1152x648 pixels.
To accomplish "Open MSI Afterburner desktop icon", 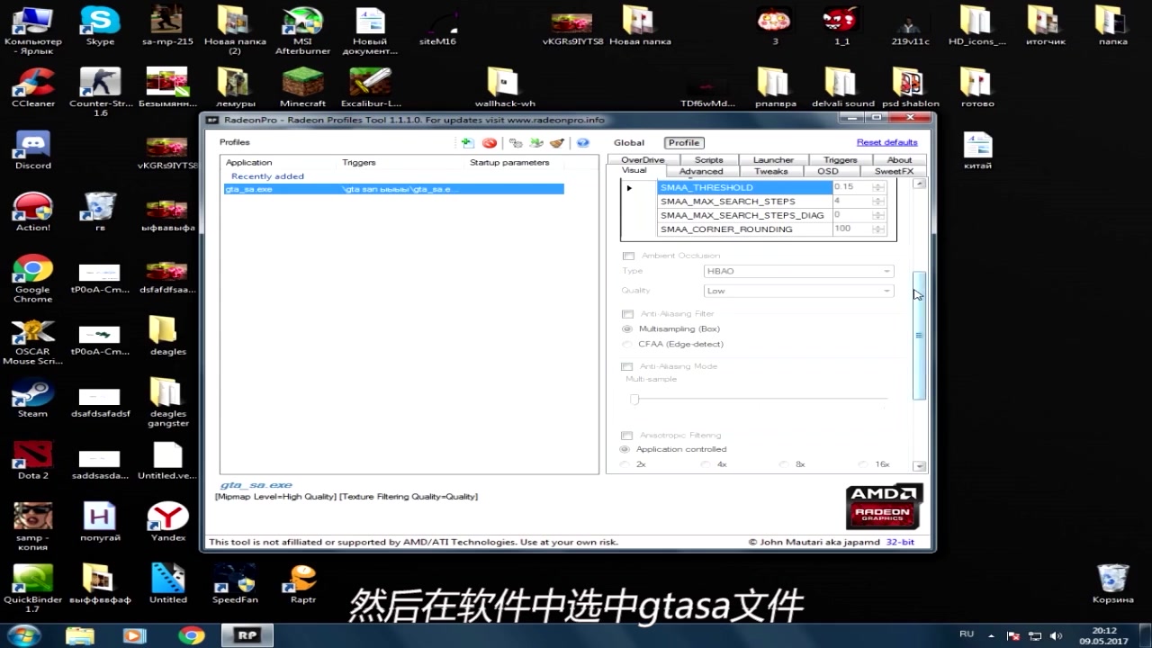I will click(301, 31).
